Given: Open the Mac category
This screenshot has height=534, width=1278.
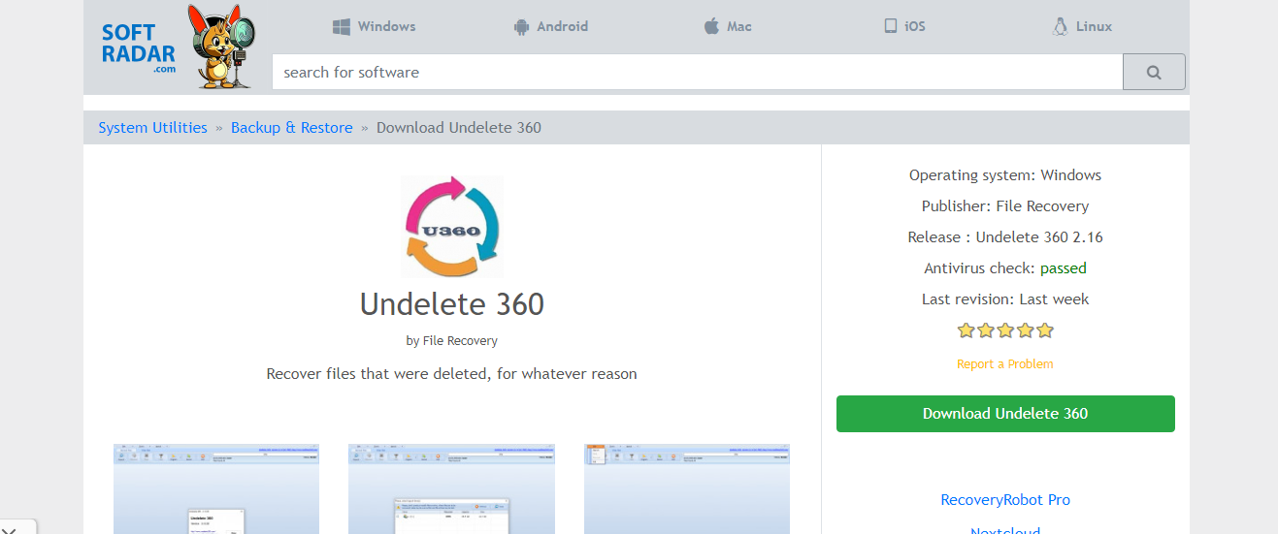Looking at the screenshot, I should [728, 27].
